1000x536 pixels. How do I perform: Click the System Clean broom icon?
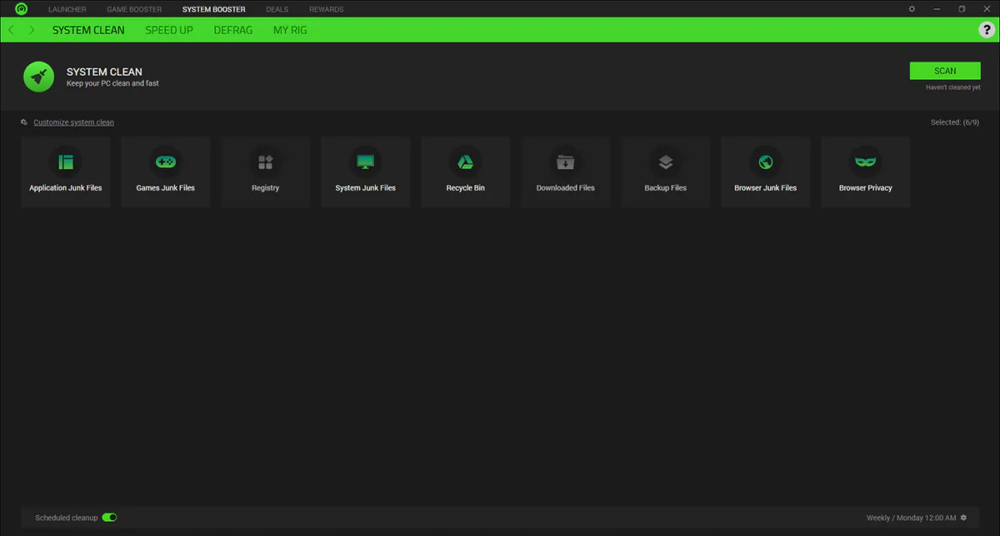coord(39,77)
